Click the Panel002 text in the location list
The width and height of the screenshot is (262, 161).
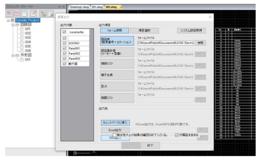pos(74,54)
